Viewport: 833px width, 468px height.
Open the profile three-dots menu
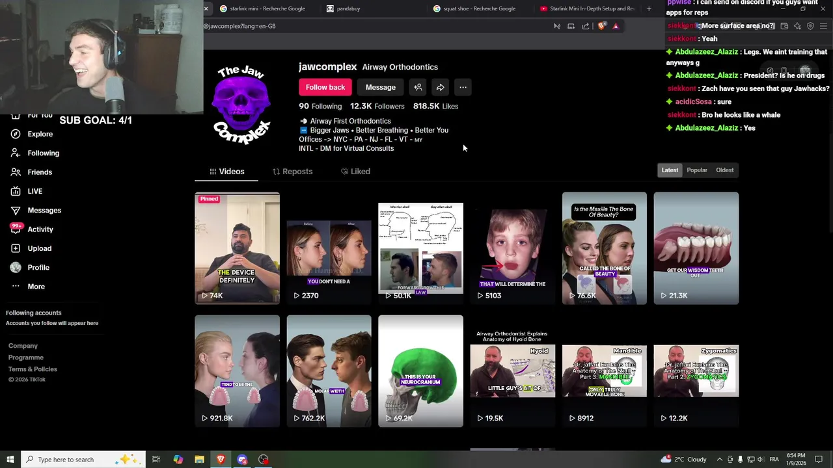coord(463,87)
